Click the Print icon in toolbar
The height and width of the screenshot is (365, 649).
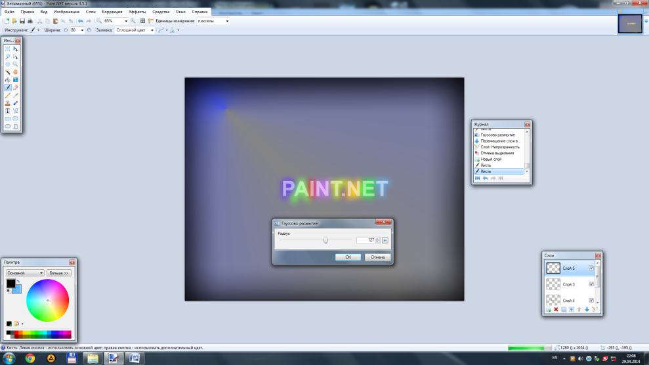pos(30,21)
